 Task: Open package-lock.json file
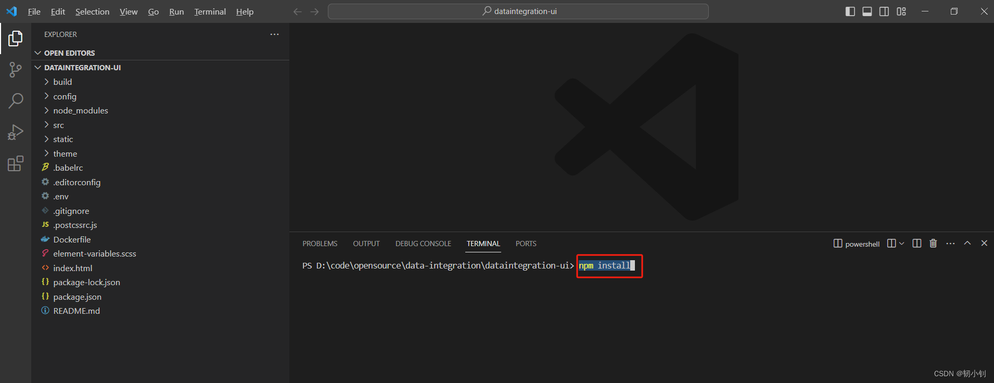(161, 282)
